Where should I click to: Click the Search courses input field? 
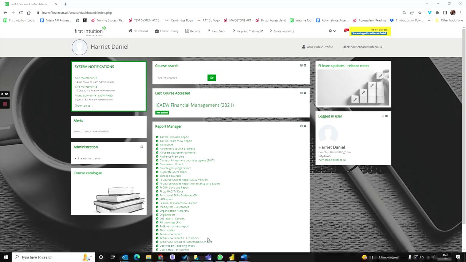pos(181,78)
